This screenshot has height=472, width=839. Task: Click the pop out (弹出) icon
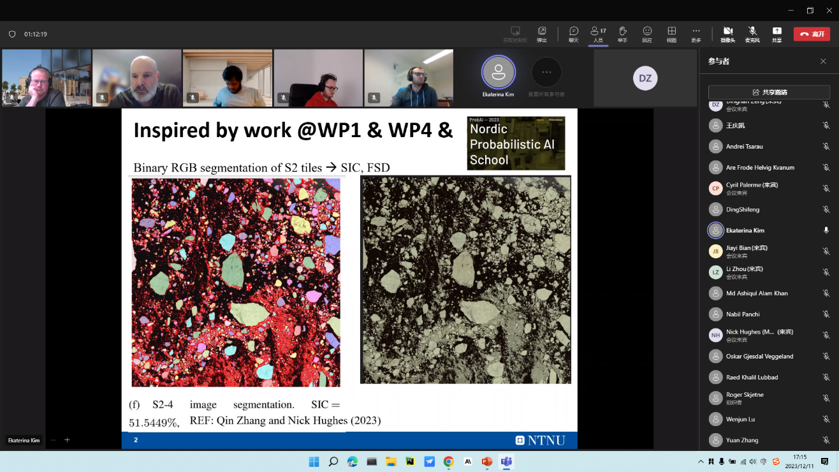[541, 34]
